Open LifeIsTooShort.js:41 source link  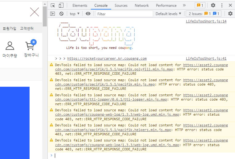tap(206, 58)
